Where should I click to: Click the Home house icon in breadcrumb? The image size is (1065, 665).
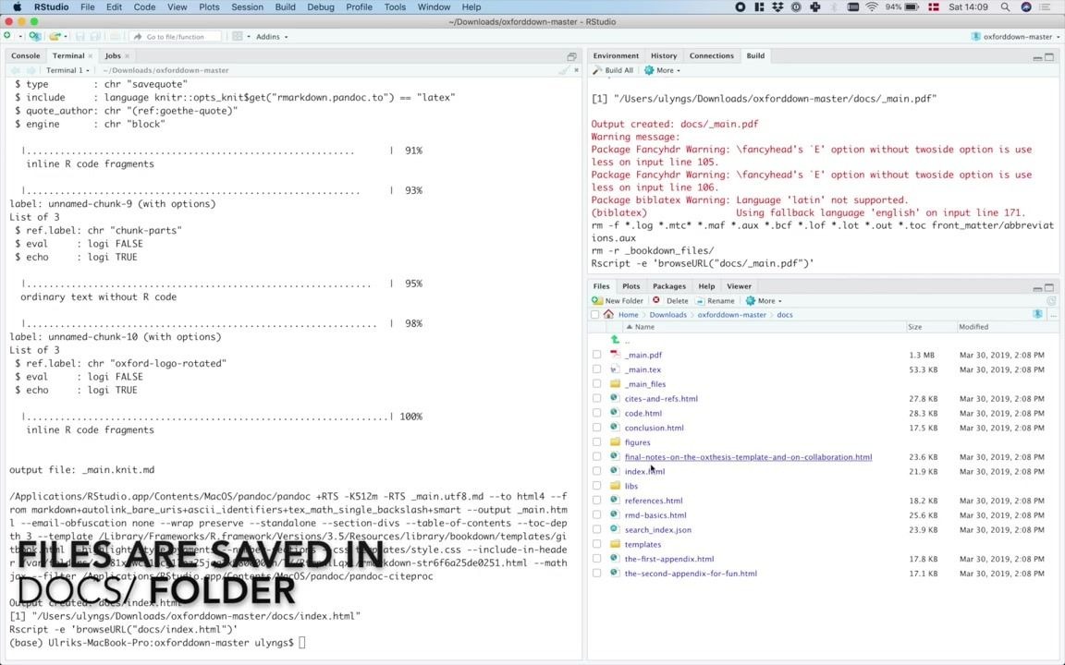click(x=608, y=314)
